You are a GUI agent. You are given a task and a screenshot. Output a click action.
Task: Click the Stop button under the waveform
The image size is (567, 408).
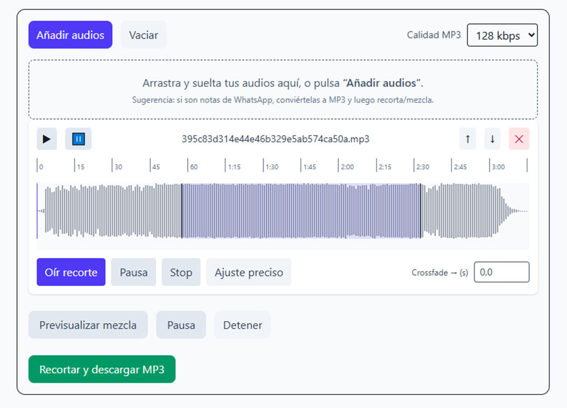[x=181, y=272]
